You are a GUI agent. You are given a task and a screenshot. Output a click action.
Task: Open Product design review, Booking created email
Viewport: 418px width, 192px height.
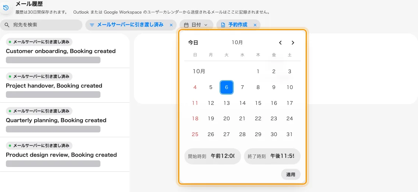pos(65,154)
